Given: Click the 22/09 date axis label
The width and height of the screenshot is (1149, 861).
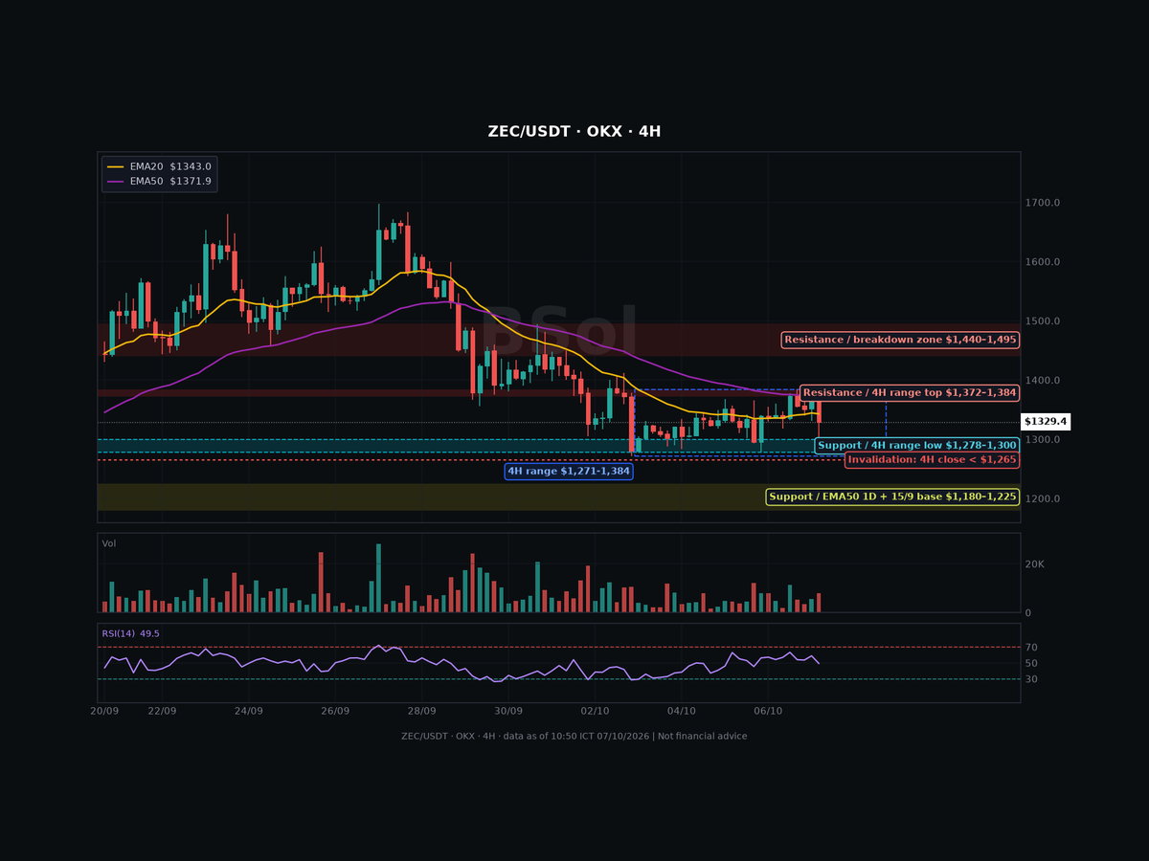Looking at the screenshot, I should tap(162, 712).
